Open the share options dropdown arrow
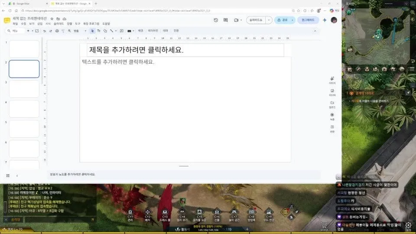The height and width of the screenshot is (234, 416). point(292,20)
